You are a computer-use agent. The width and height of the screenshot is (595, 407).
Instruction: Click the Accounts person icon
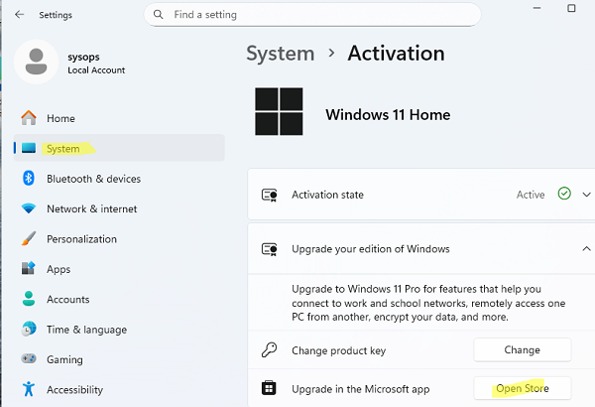29,299
